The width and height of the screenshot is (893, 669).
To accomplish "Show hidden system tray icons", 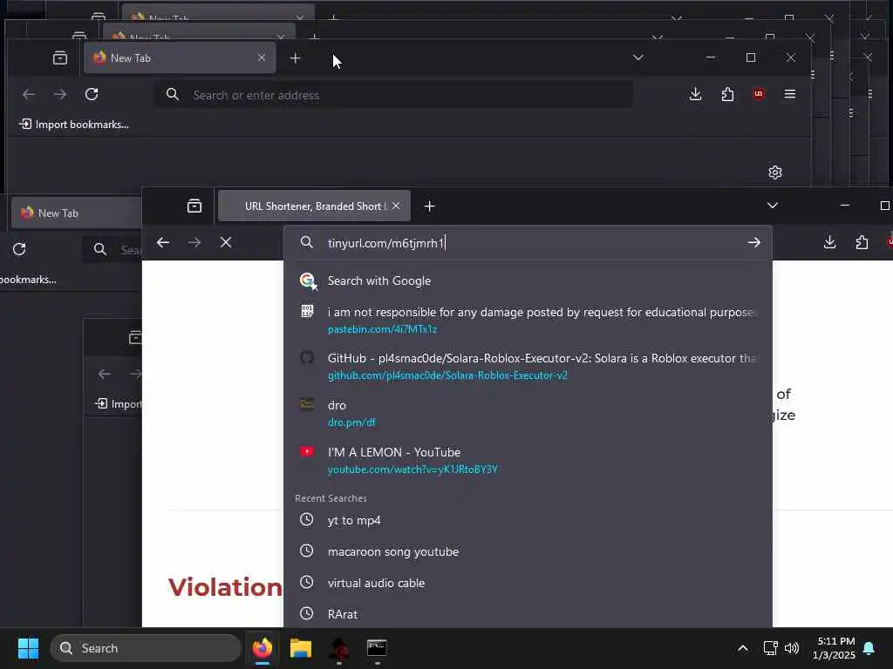I will click(x=743, y=648).
